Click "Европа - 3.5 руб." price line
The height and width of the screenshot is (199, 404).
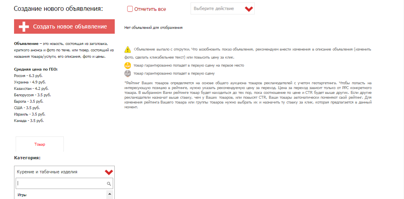pos(28,101)
